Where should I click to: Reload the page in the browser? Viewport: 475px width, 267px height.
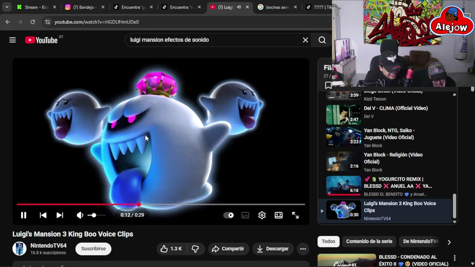coord(33,22)
